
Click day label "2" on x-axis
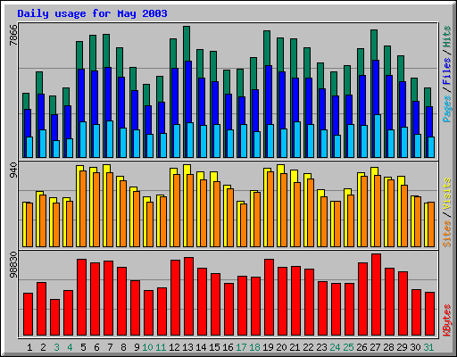(43, 347)
